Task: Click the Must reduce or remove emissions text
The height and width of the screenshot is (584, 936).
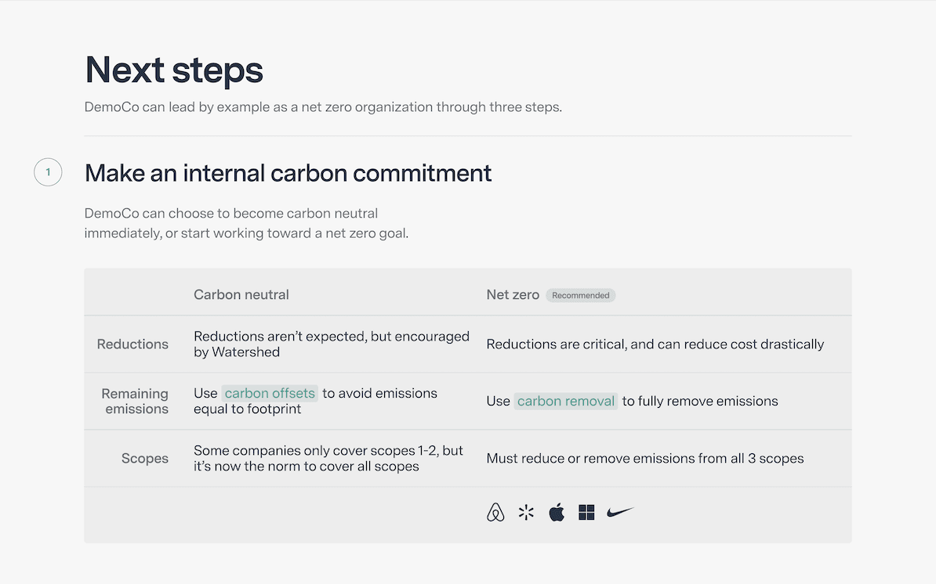Action: click(644, 459)
